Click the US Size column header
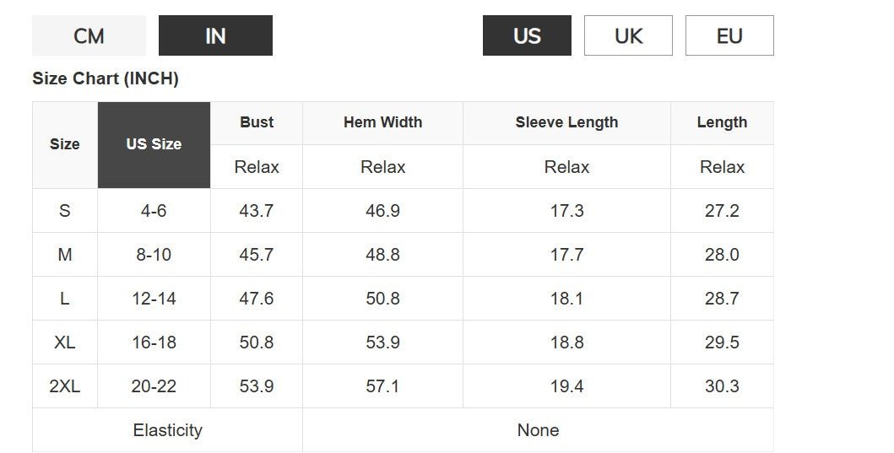The image size is (894, 453). (x=154, y=145)
